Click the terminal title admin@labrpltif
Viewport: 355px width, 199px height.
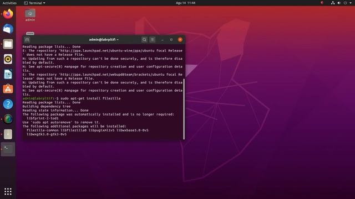pos(104,40)
